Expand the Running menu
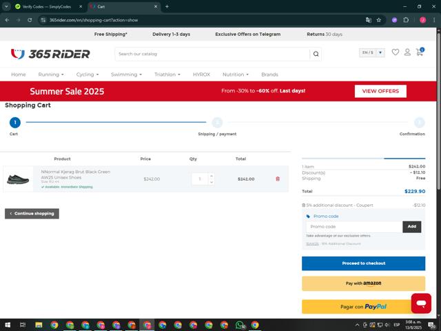 click(51, 74)
